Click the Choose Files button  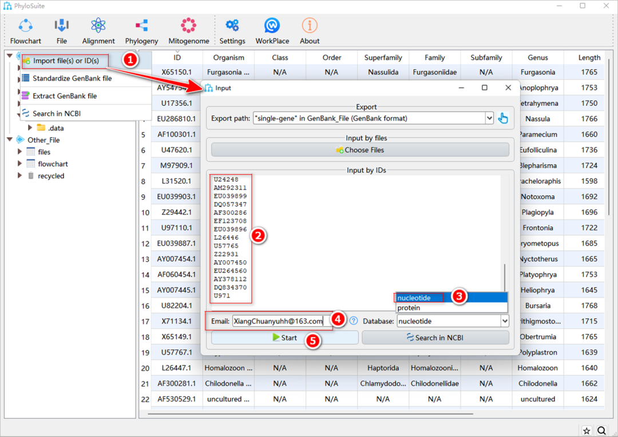(x=360, y=150)
